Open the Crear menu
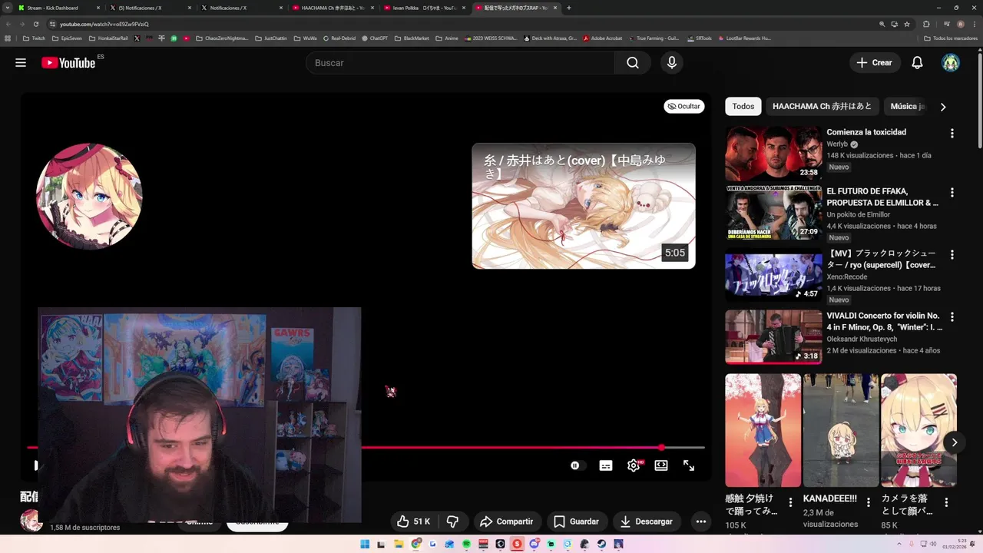 point(875,63)
